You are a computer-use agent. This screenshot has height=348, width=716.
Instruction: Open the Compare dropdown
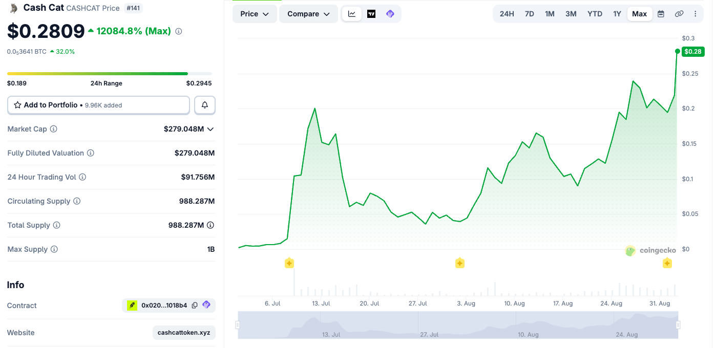coord(308,14)
